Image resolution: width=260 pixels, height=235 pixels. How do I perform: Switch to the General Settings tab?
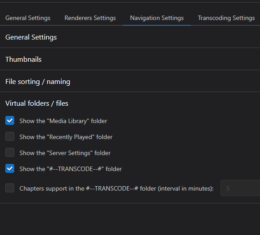[x=28, y=18]
